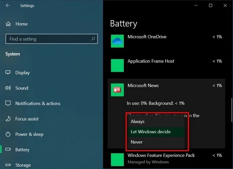Click the Microsoft News app icon
233x169 pixels.
(x=117, y=90)
